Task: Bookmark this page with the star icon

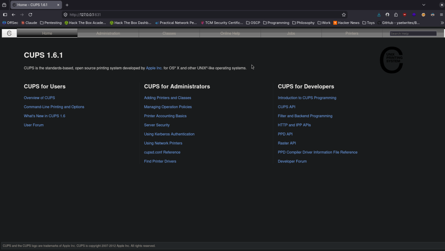Action: 344,15
